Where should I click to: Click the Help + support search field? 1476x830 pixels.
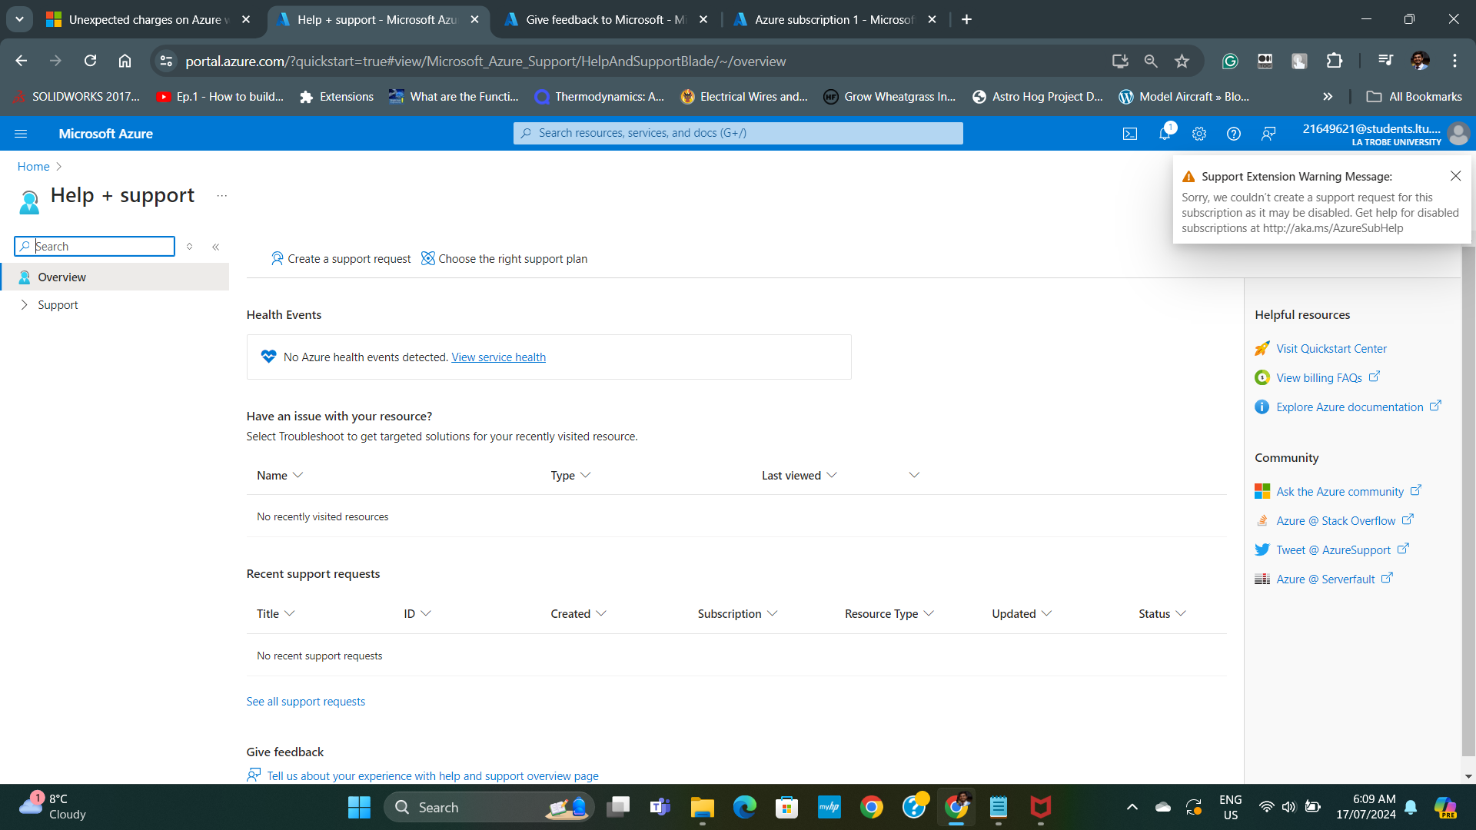tap(100, 247)
